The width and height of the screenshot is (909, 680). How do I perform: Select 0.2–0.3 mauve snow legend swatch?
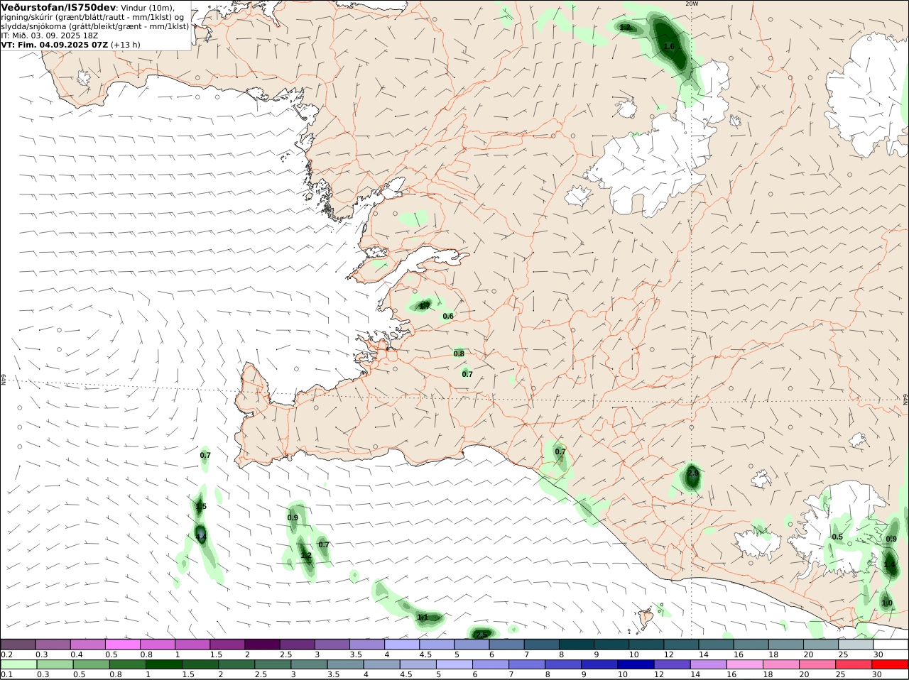point(18,645)
